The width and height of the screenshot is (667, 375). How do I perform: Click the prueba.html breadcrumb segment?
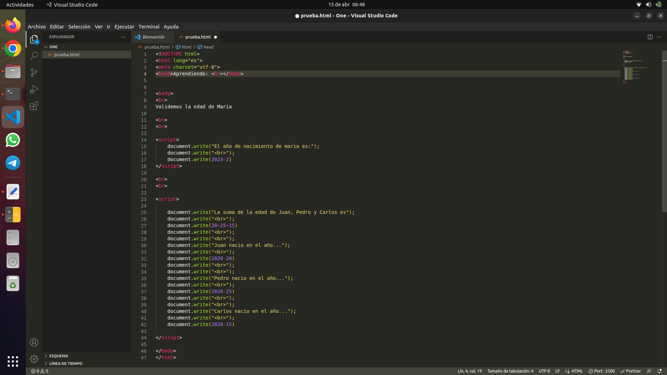pyautogui.click(x=154, y=47)
